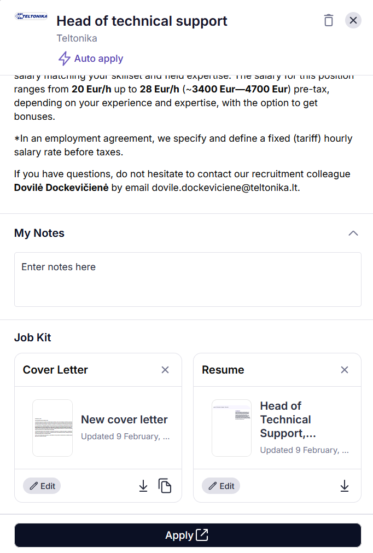Remove the Cover Letter from Job Kit
Viewport: 373px width, 553px height.
click(x=165, y=370)
